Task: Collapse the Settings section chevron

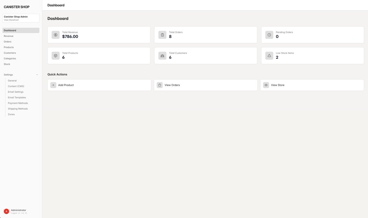Action: click(x=37, y=75)
